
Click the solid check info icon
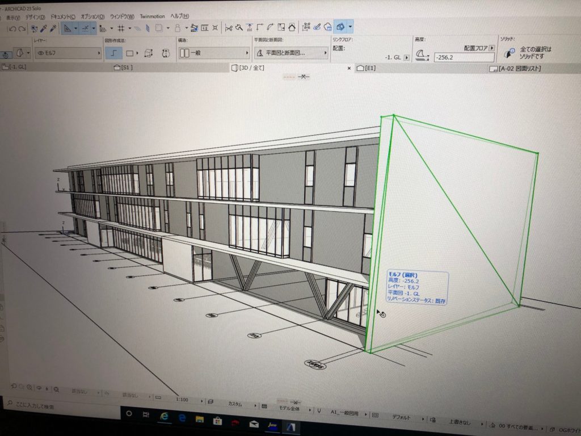click(509, 53)
